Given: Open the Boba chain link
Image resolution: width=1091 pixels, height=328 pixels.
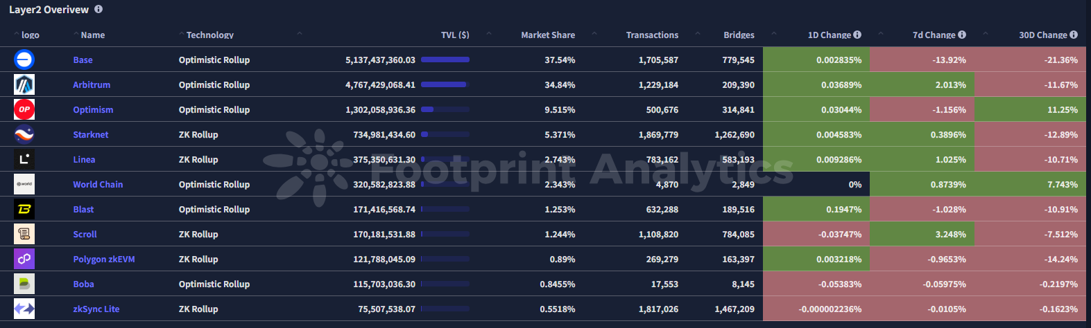Looking at the screenshot, I should pos(84,284).
